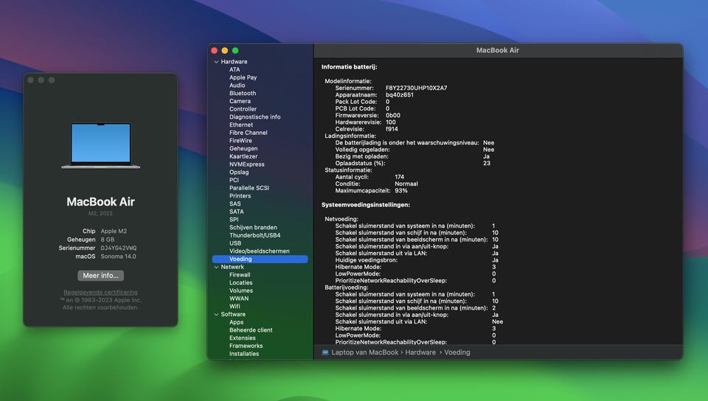Image resolution: width=708 pixels, height=401 pixels.
Task: Select SPI in the sidebar
Action: pyautogui.click(x=234, y=219)
